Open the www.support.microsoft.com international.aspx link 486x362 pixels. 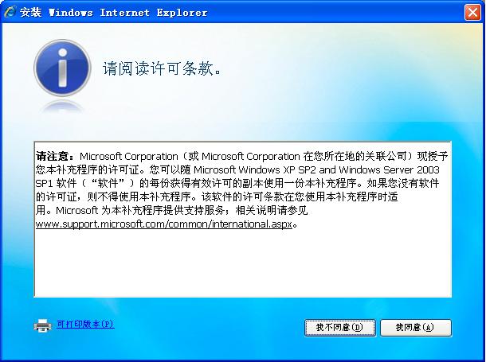(164, 224)
